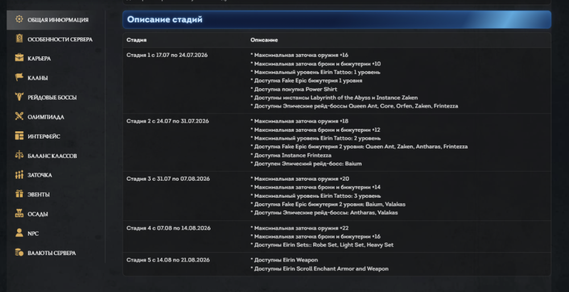Click the flag icon for Кланы
Viewport: 569px width, 292px height.
coord(19,77)
